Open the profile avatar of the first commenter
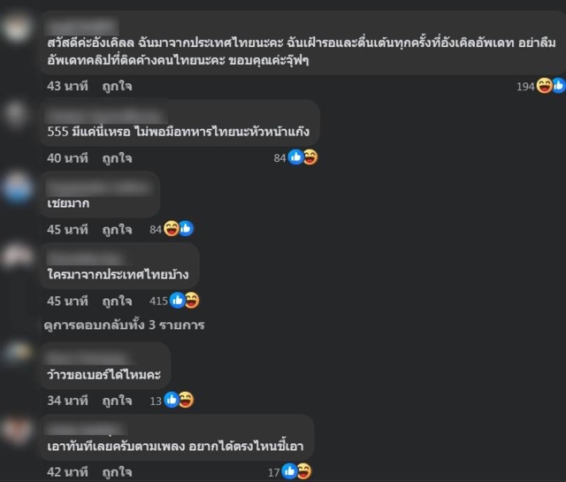566x482 pixels. (16, 27)
